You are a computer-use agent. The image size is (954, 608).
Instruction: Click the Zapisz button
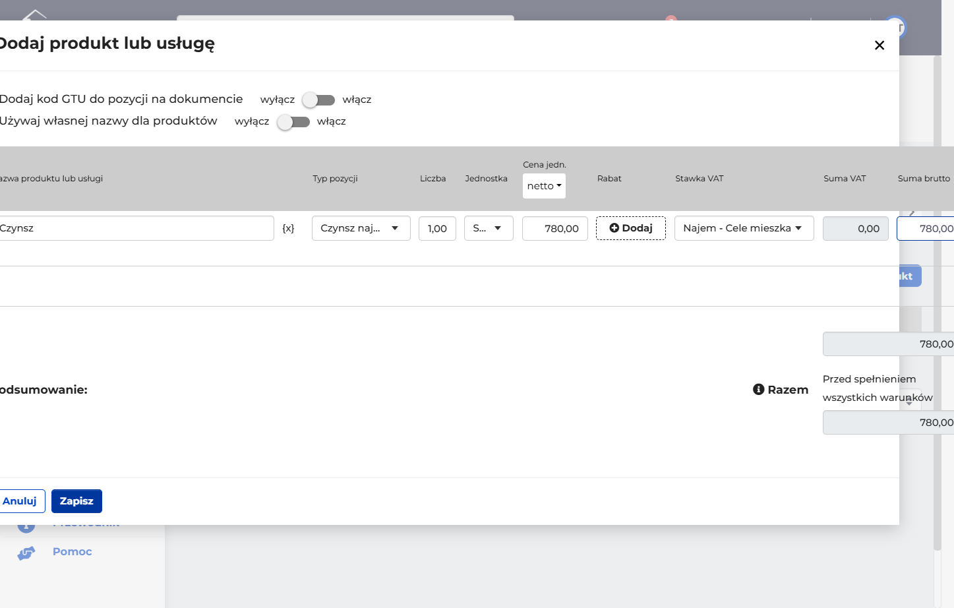tap(76, 501)
